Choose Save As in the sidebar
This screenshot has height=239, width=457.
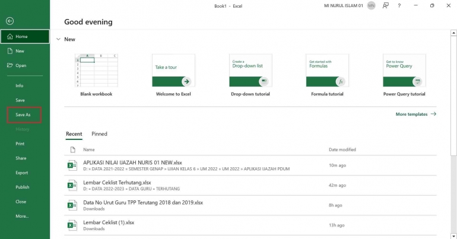[23, 114]
